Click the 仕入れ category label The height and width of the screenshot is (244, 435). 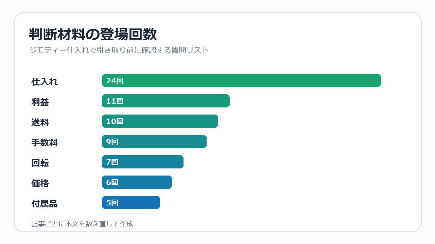(x=45, y=82)
